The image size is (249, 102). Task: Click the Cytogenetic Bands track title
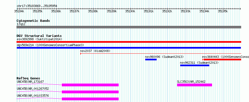(33, 21)
